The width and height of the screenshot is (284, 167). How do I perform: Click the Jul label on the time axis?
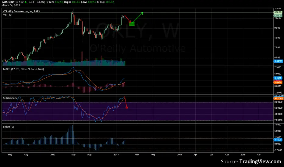(x=211, y=155)
